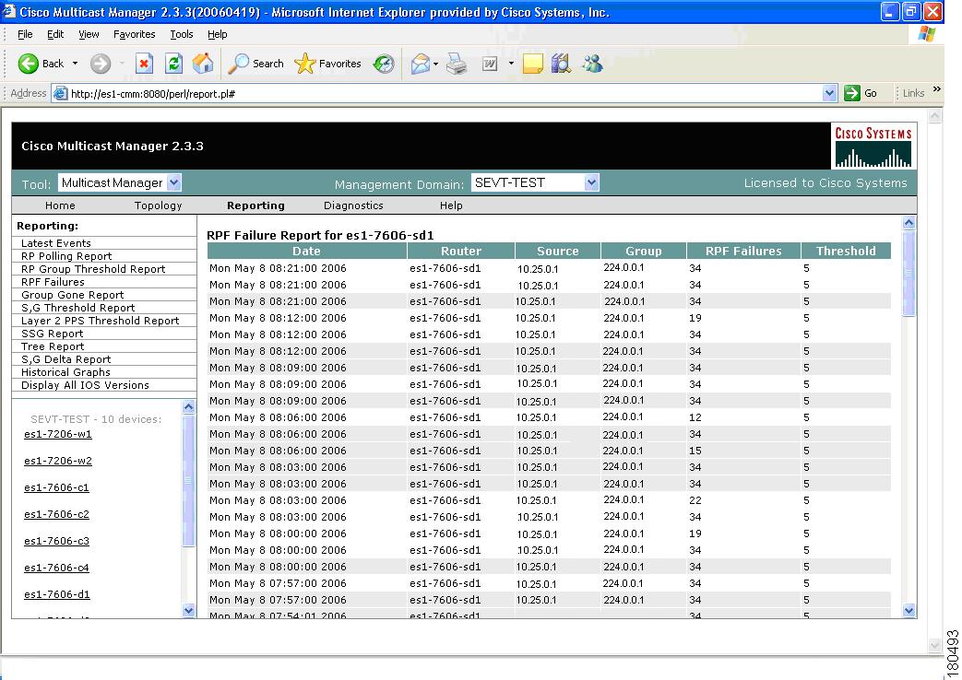This screenshot has height=680, width=962.
Task: Open the Edit menu
Action: (x=55, y=34)
